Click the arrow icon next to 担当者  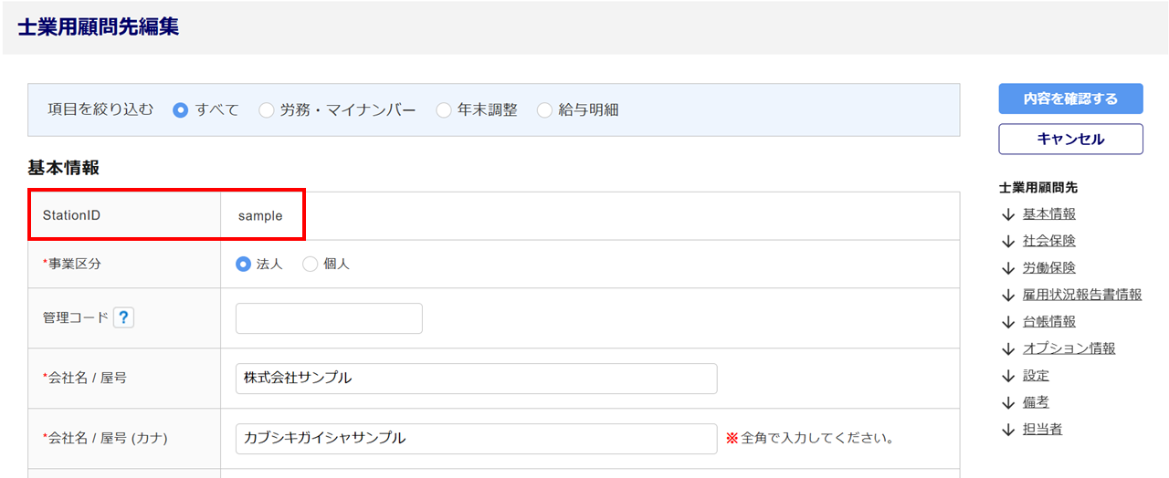(x=1008, y=430)
